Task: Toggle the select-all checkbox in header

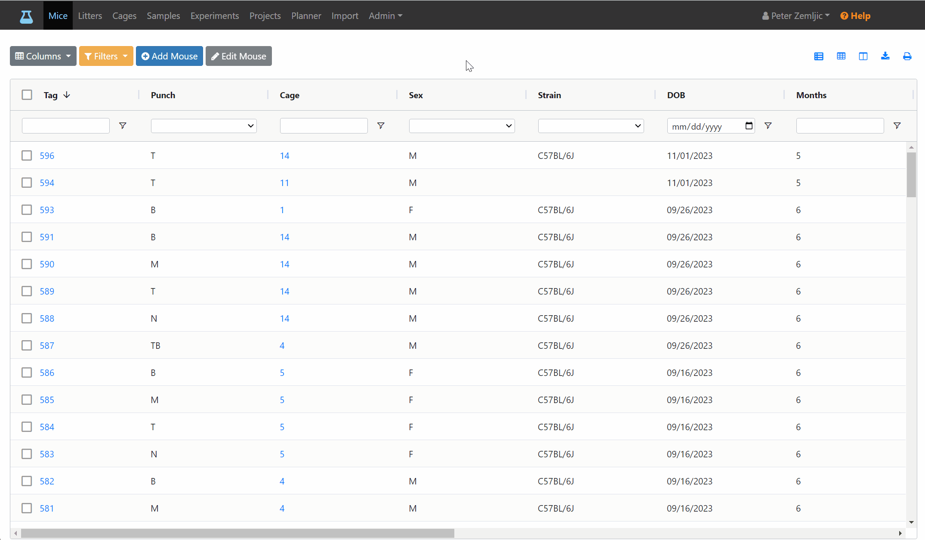Action: 27,95
